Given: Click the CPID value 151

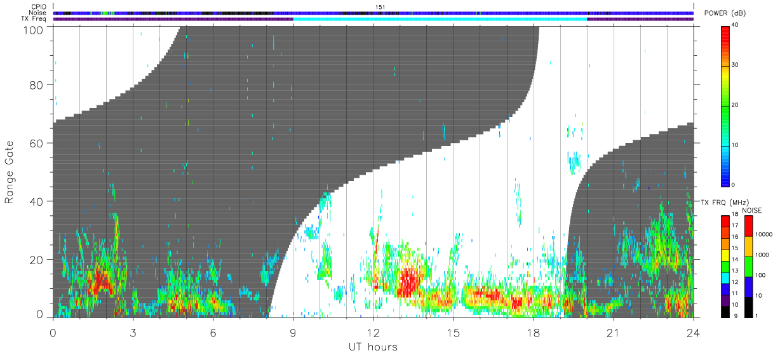Looking at the screenshot, I should tap(380, 7).
